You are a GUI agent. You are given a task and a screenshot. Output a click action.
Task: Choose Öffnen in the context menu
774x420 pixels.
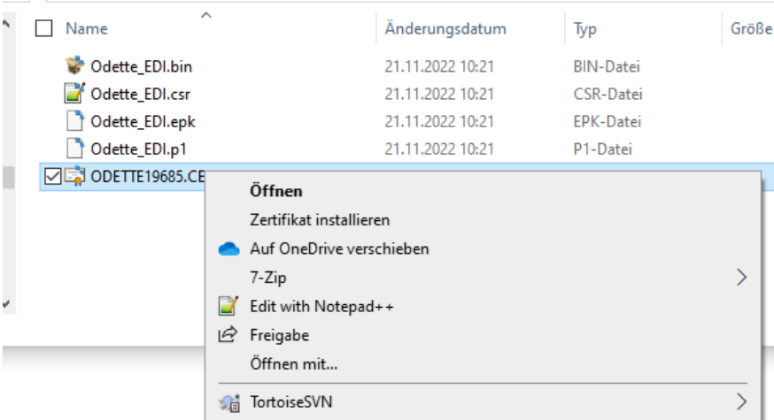pyautogui.click(x=276, y=191)
